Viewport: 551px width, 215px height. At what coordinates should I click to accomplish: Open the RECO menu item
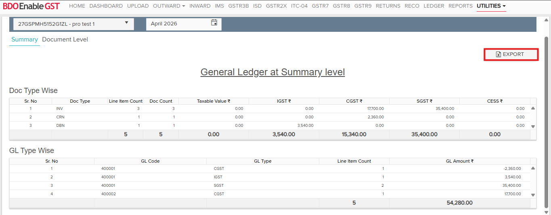[x=412, y=6]
